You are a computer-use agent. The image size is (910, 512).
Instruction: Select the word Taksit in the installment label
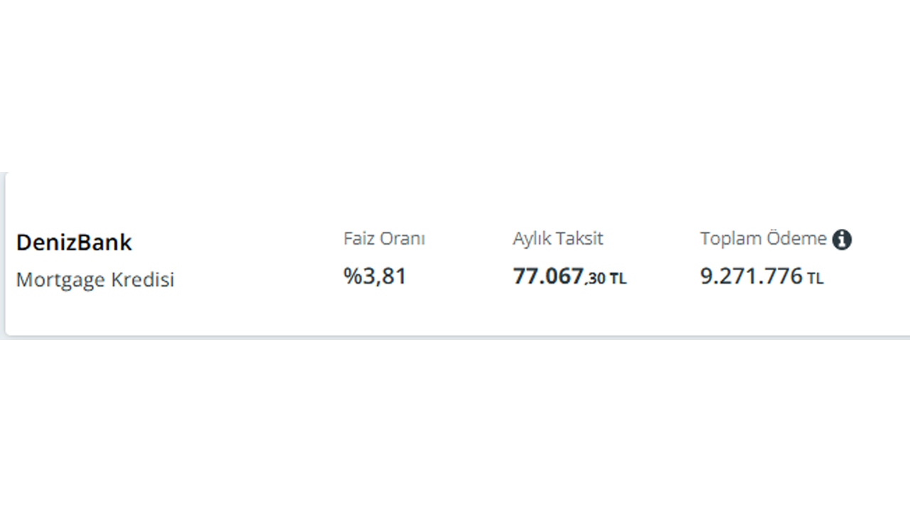click(x=579, y=239)
